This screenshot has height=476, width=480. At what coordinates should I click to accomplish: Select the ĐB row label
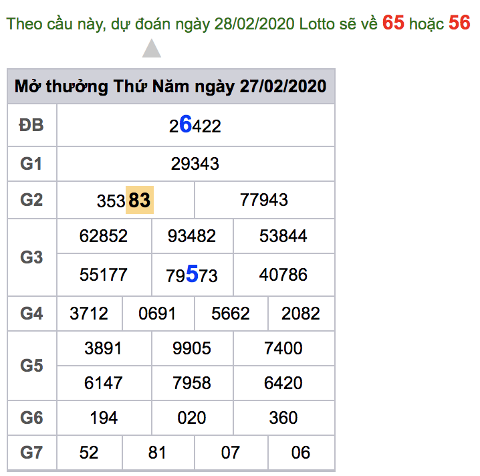31,125
